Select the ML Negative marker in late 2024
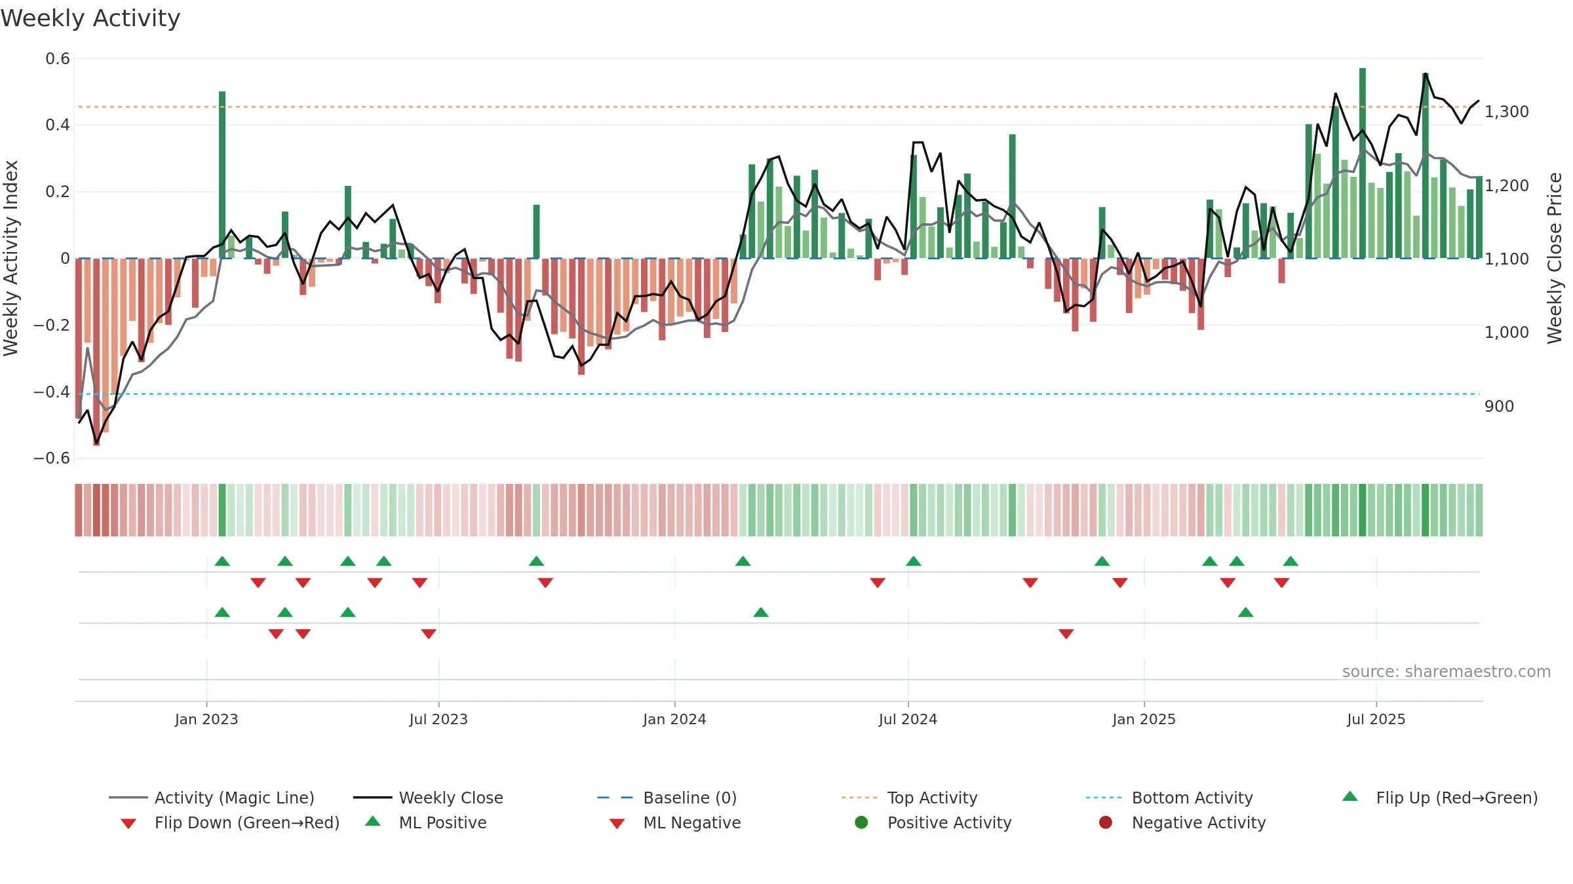Image resolution: width=1573 pixels, height=884 pixels. (1066, 634)
